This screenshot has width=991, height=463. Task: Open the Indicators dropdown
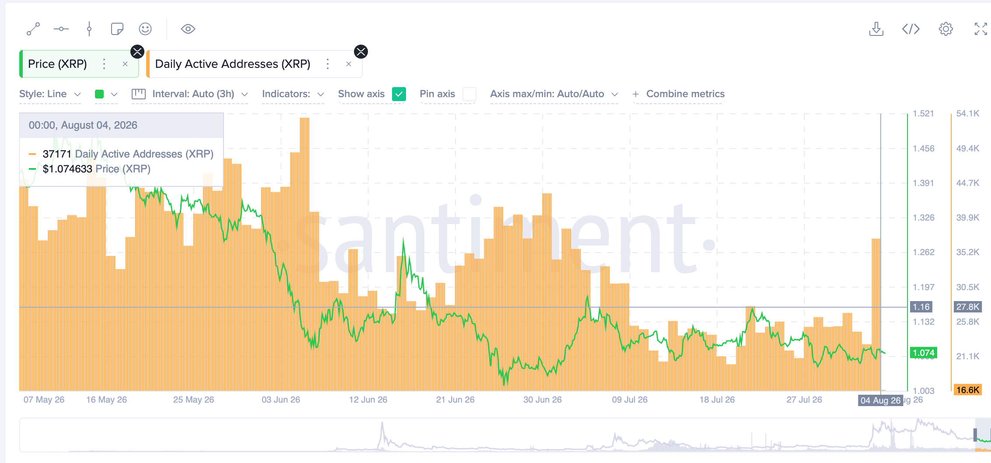293,94
